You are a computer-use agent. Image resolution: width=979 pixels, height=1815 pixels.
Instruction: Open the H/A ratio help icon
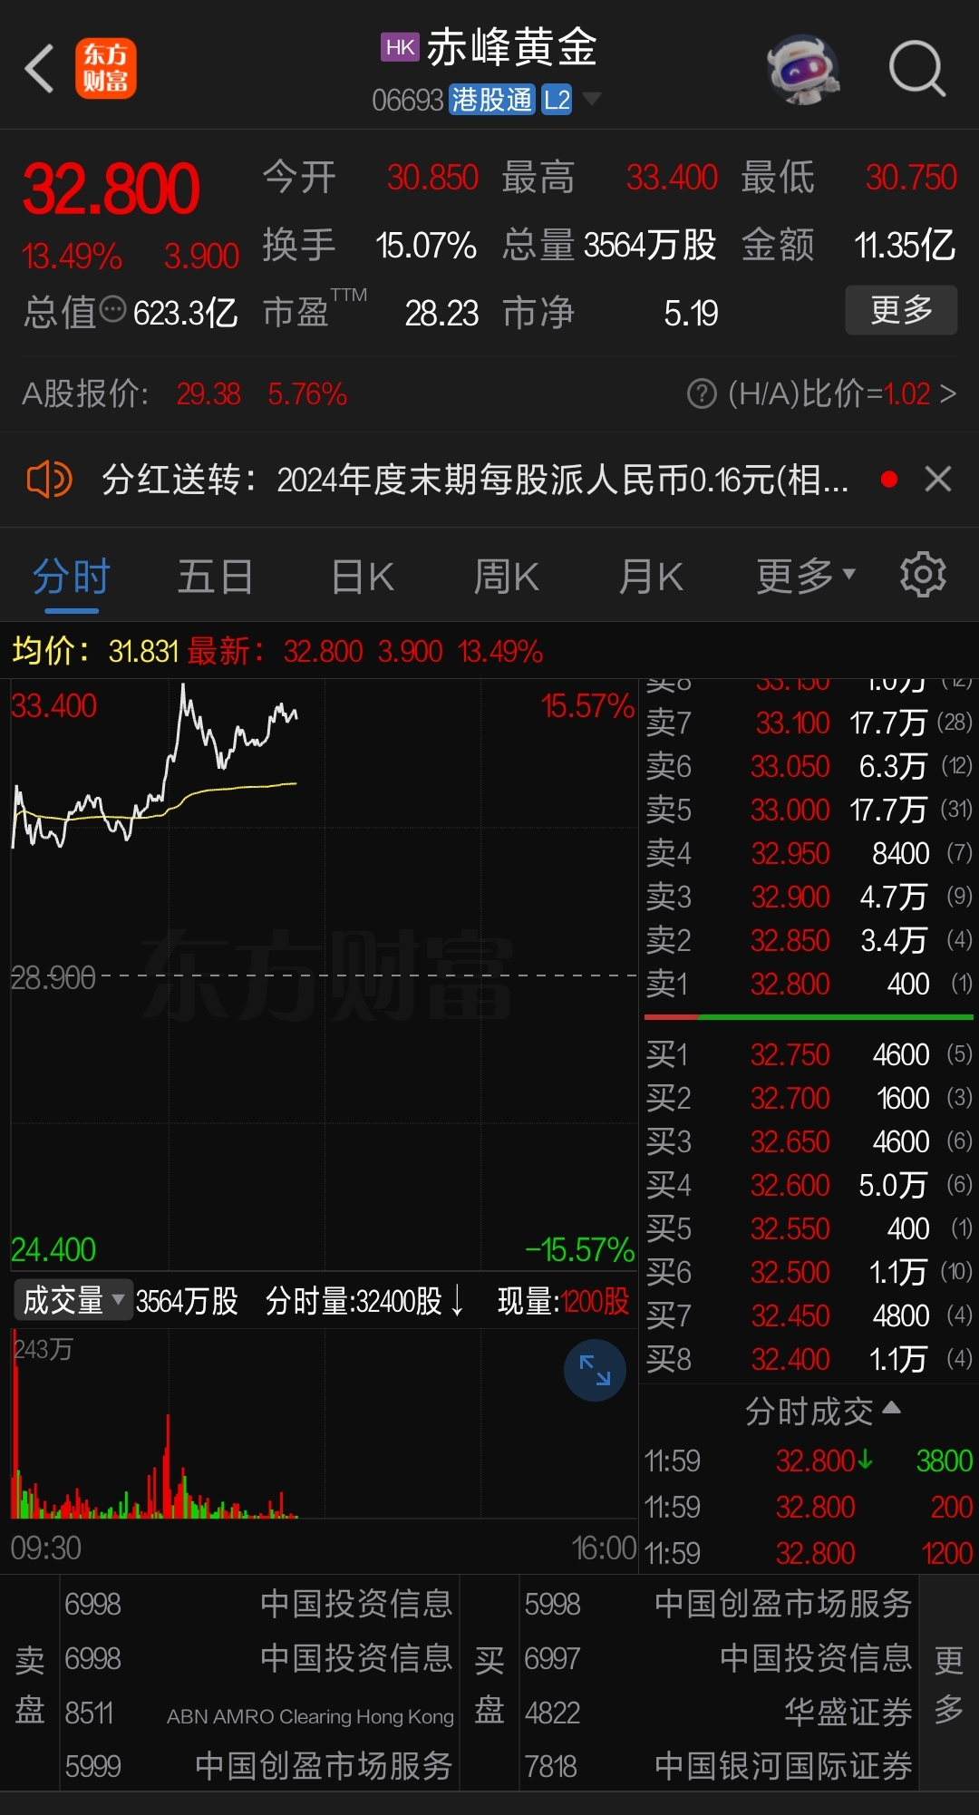702,394
